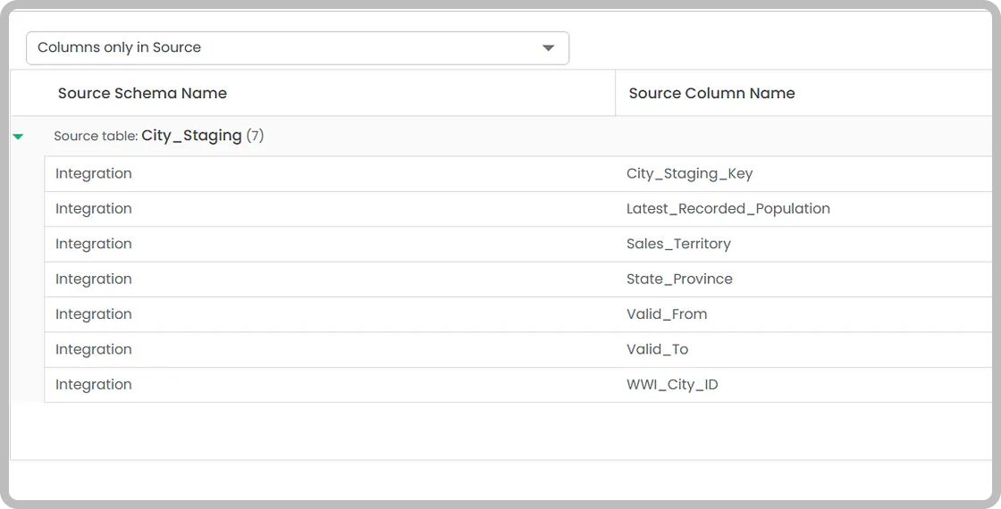
Task: Select the 'Source Column Name' column header
Action: pyautogui.click(x=711, y=93)
